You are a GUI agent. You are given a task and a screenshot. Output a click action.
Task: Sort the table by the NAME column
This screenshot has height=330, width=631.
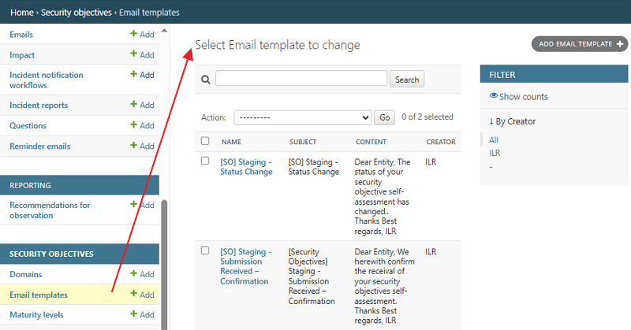point(231,142)
